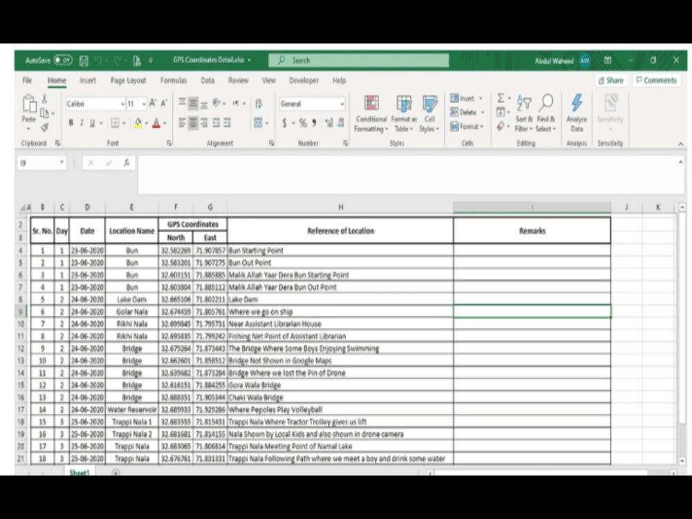Click the vertical scrollbar down arrow
Viewport: 692px width, 519px height.
click(682, 461)
